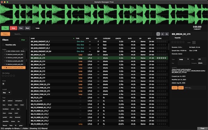This screenshot has width=208, height=130.
Task: Click folder icon of blackout_sample_pack_003
Action: tap(6, 61)
